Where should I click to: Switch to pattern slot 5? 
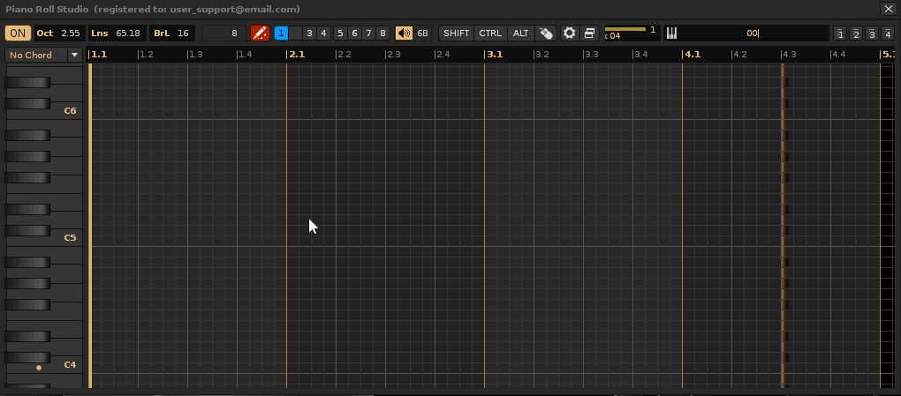pyautogui.click(x=340, y=34)
